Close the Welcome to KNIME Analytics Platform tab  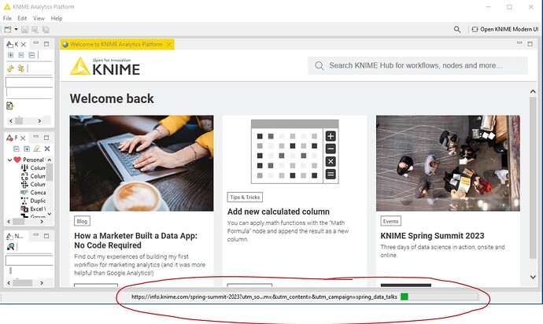[168, 44]
